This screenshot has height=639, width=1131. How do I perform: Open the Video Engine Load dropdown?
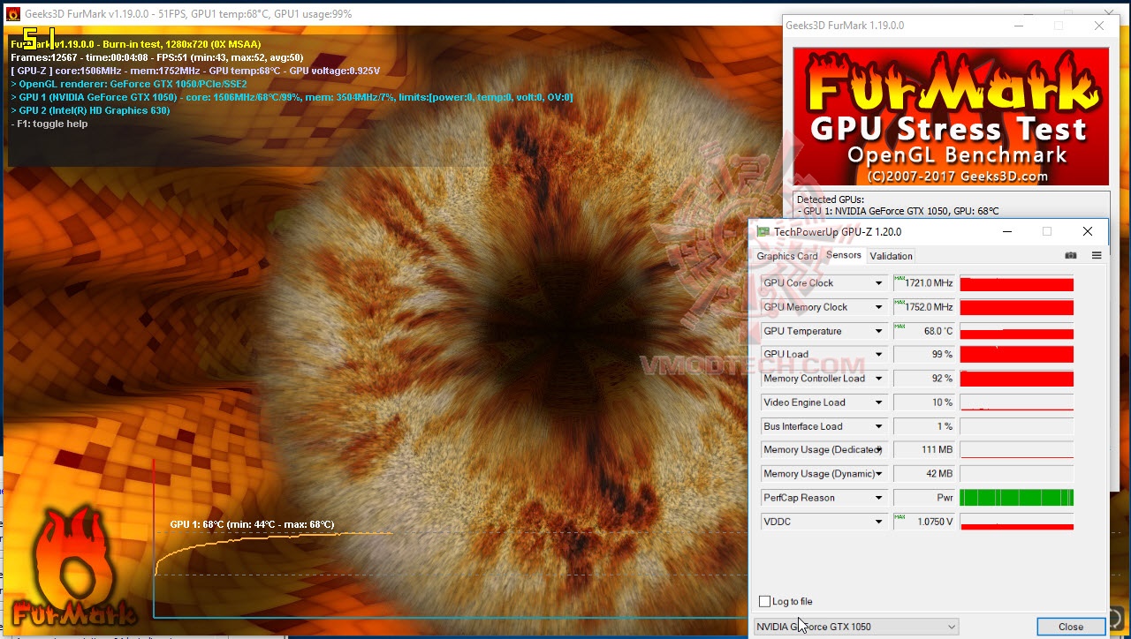[x=879, y=402]
